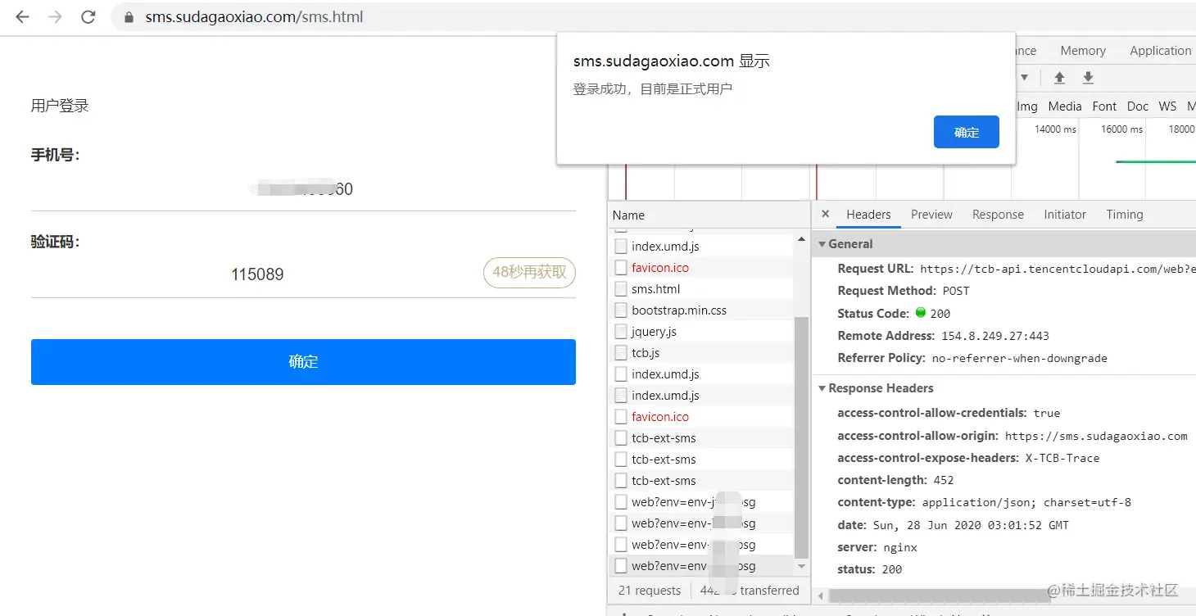Click the headers pane horizontal scrollbar

pos(940,595)
